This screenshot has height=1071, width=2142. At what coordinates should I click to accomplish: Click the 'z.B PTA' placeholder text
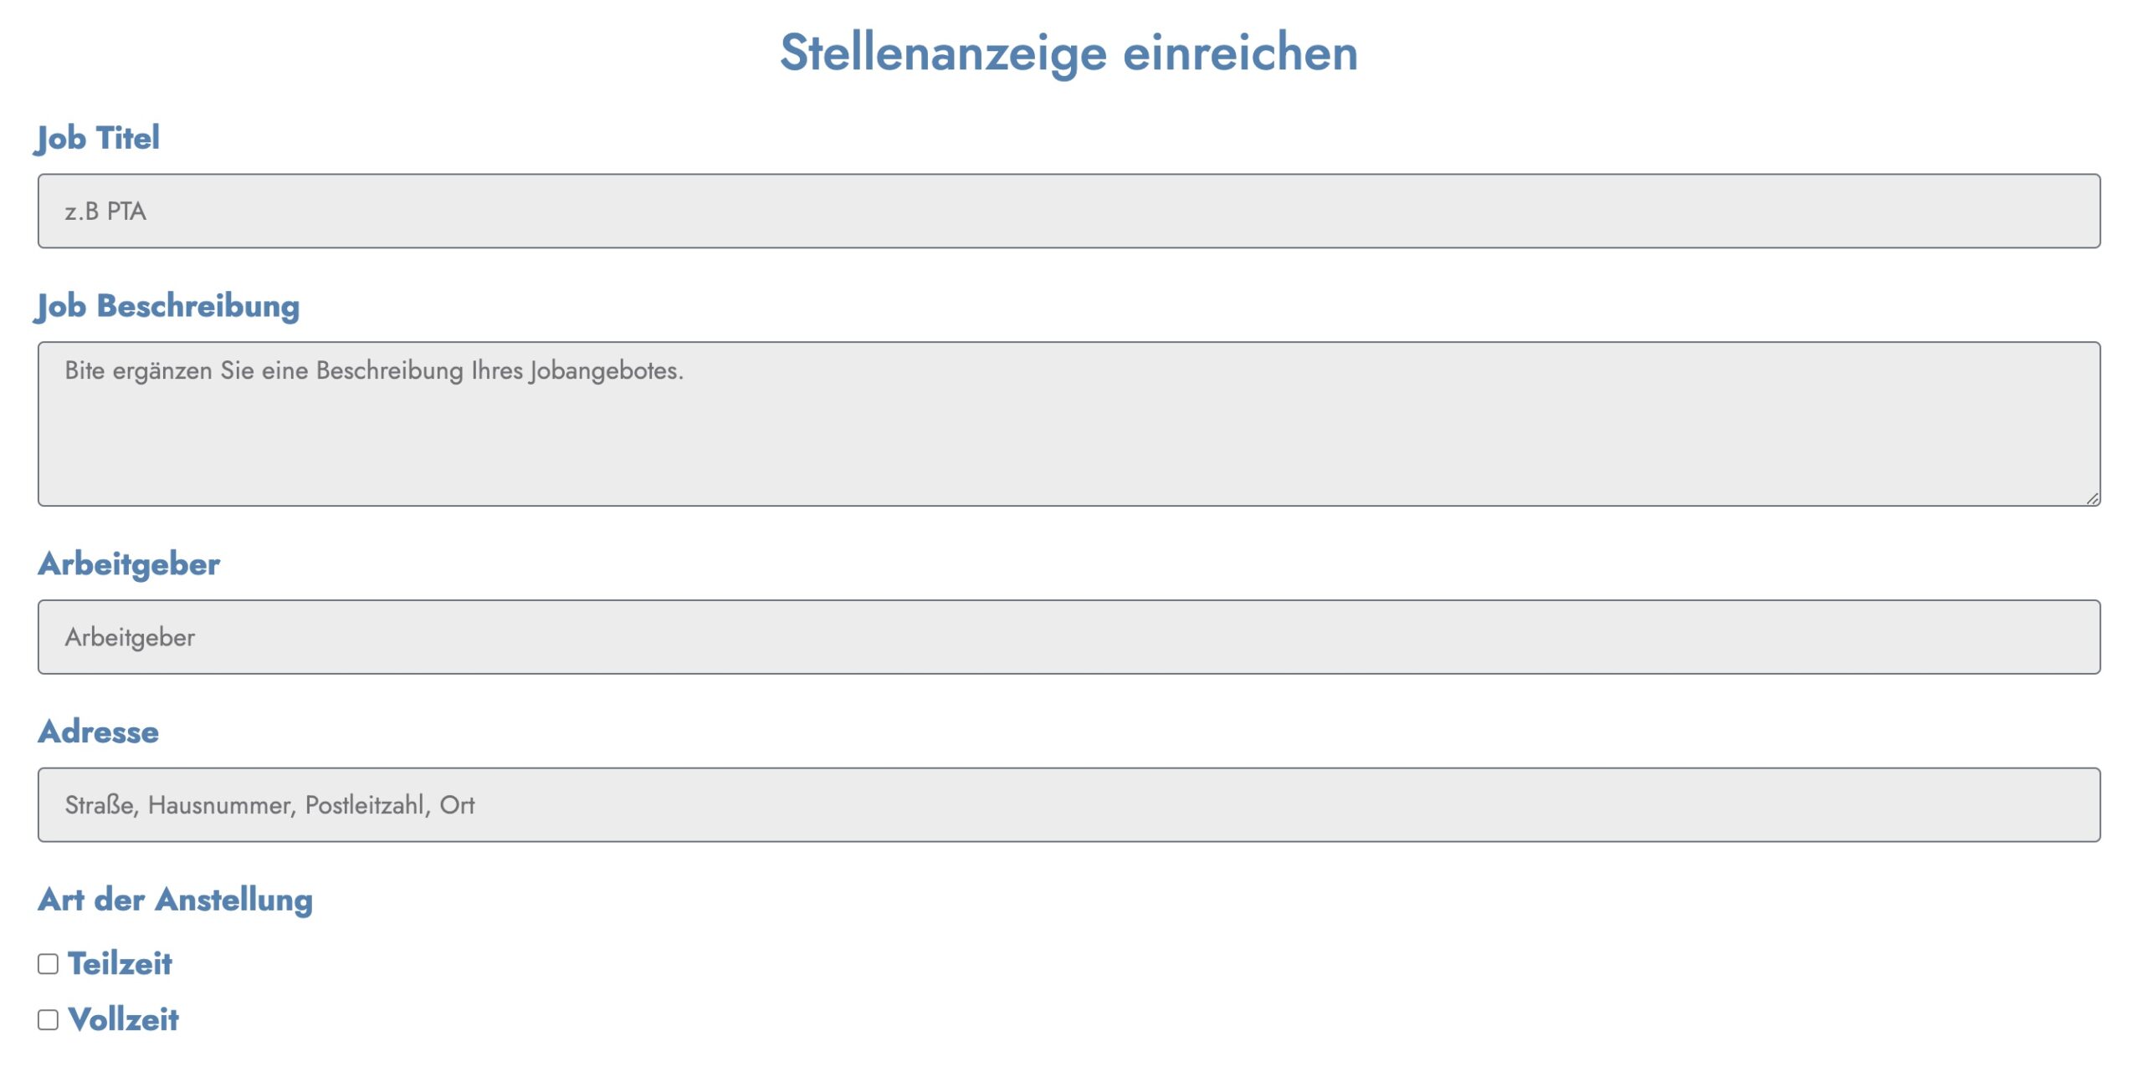point(105,212)
